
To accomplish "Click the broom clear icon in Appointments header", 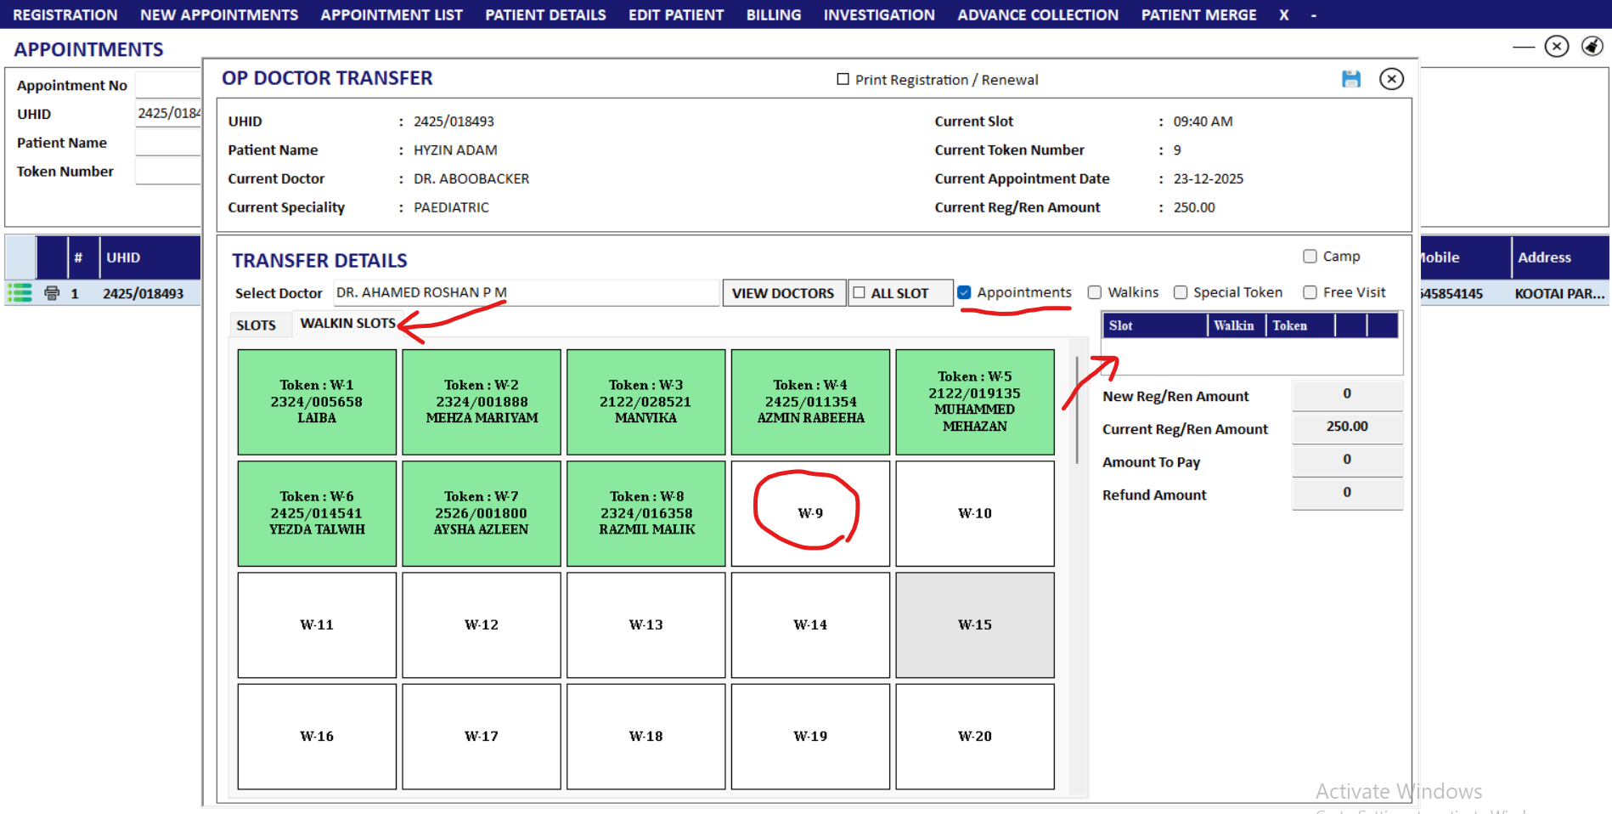I will pos(1592,46).
